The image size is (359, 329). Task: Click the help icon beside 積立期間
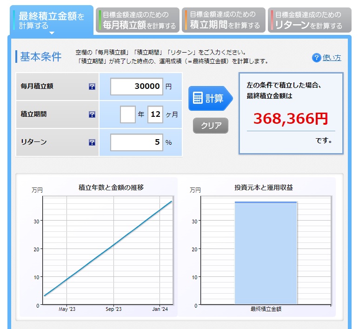(92, 114)
